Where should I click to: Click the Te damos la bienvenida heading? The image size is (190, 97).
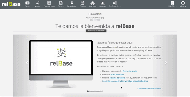[x=95, y=26]
